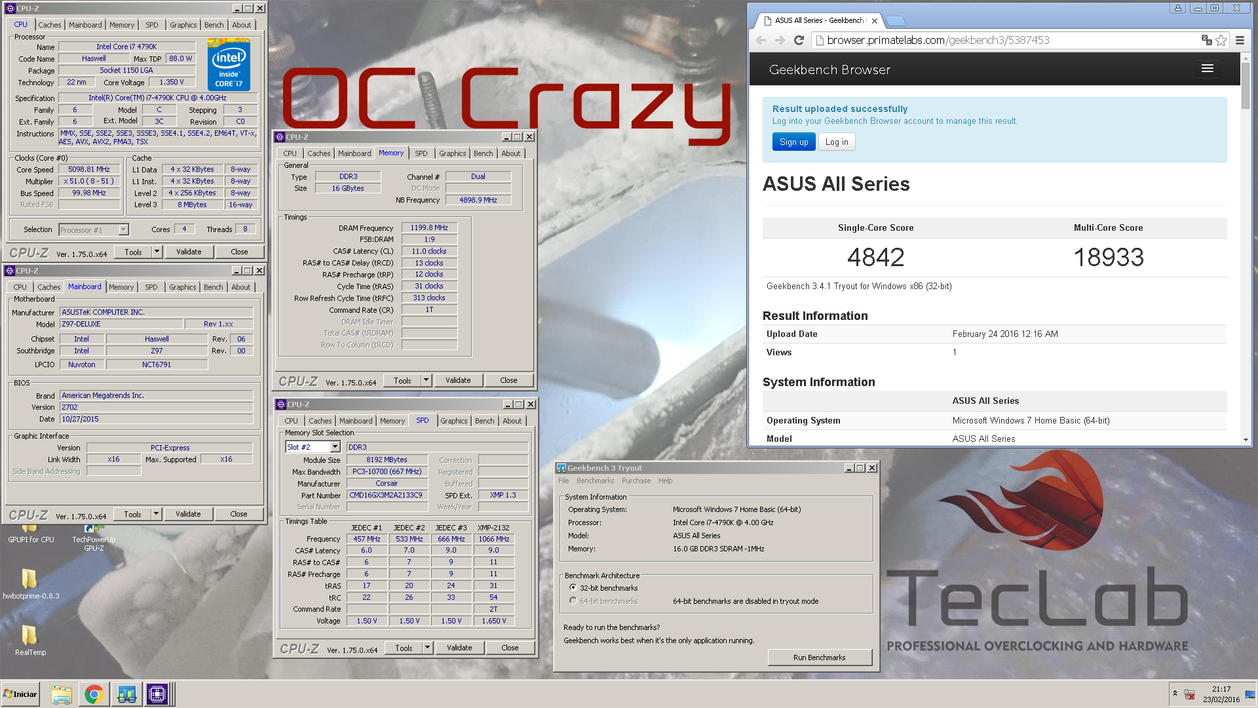Click the Part Number CMD16GX3M2A2133C9 field
The image size is (1258, 708).
coord(387,495)
